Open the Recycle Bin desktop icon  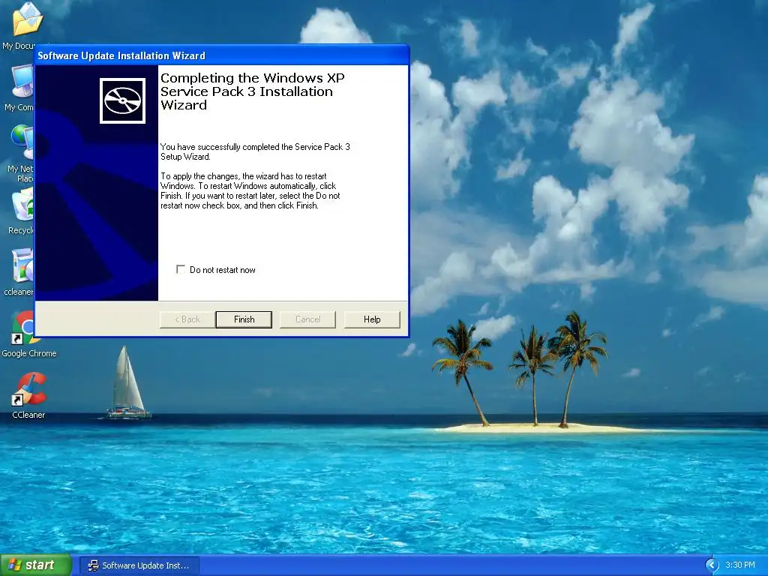[22, 211]
